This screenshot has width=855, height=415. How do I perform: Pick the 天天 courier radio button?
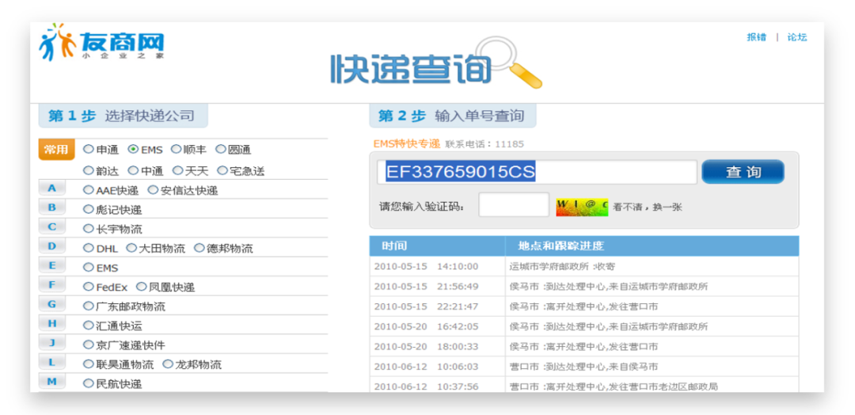(x=178, y=171)
